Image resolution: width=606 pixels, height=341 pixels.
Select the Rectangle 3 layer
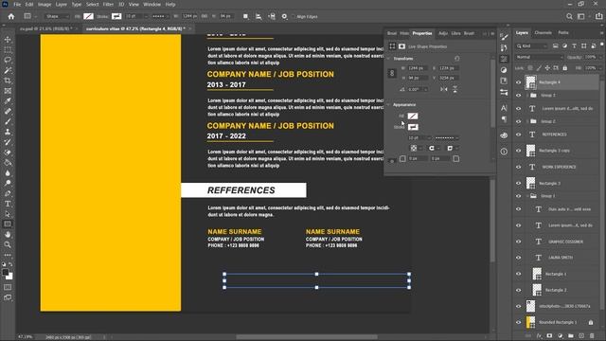pyautogui.click(x=557, y=183)
